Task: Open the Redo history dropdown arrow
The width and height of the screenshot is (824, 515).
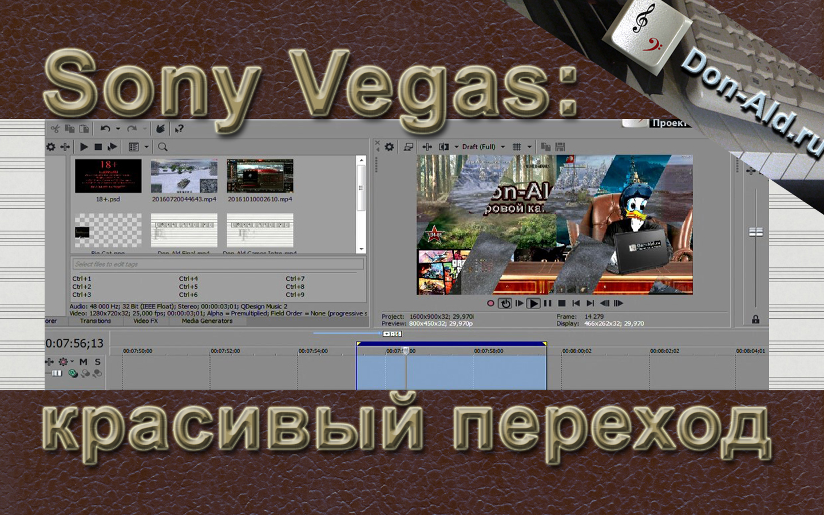Action: (145, 129)
